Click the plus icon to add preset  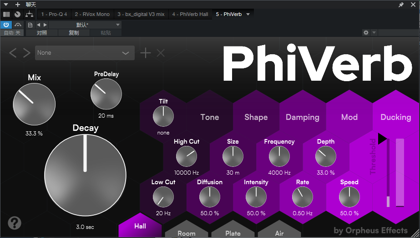(x=145, y=53)
